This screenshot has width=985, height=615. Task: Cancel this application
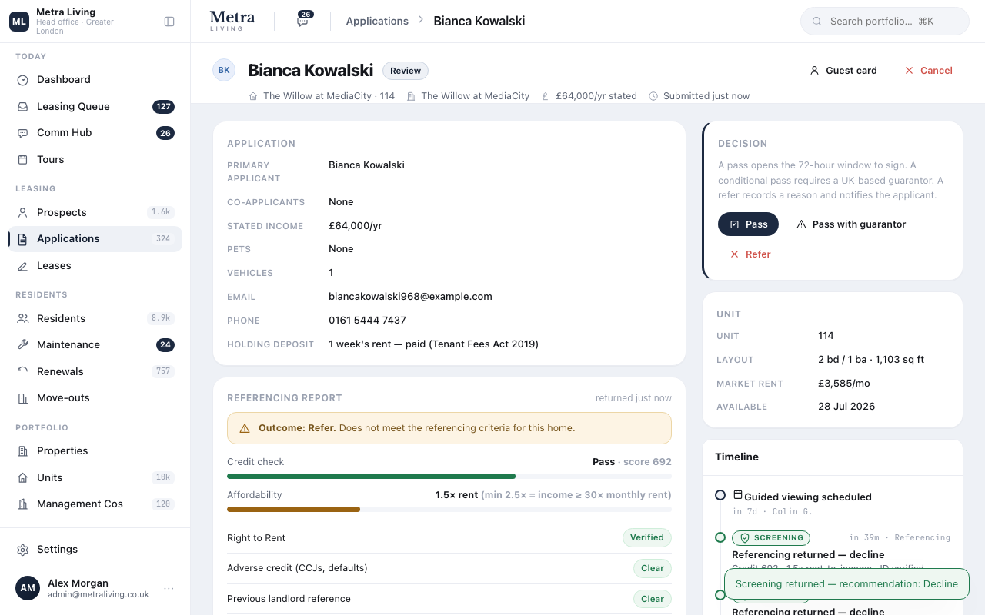[x=928, y=71]
